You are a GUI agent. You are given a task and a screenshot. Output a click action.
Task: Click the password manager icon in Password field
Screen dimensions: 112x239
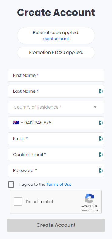point(101,170)
